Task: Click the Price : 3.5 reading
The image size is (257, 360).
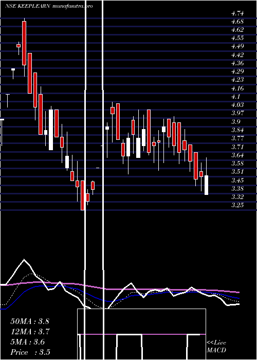Action: pyautogui.click(x=30, y=352)
